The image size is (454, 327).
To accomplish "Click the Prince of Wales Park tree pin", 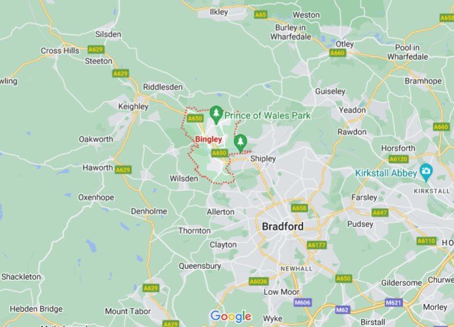I will point(216,115).
